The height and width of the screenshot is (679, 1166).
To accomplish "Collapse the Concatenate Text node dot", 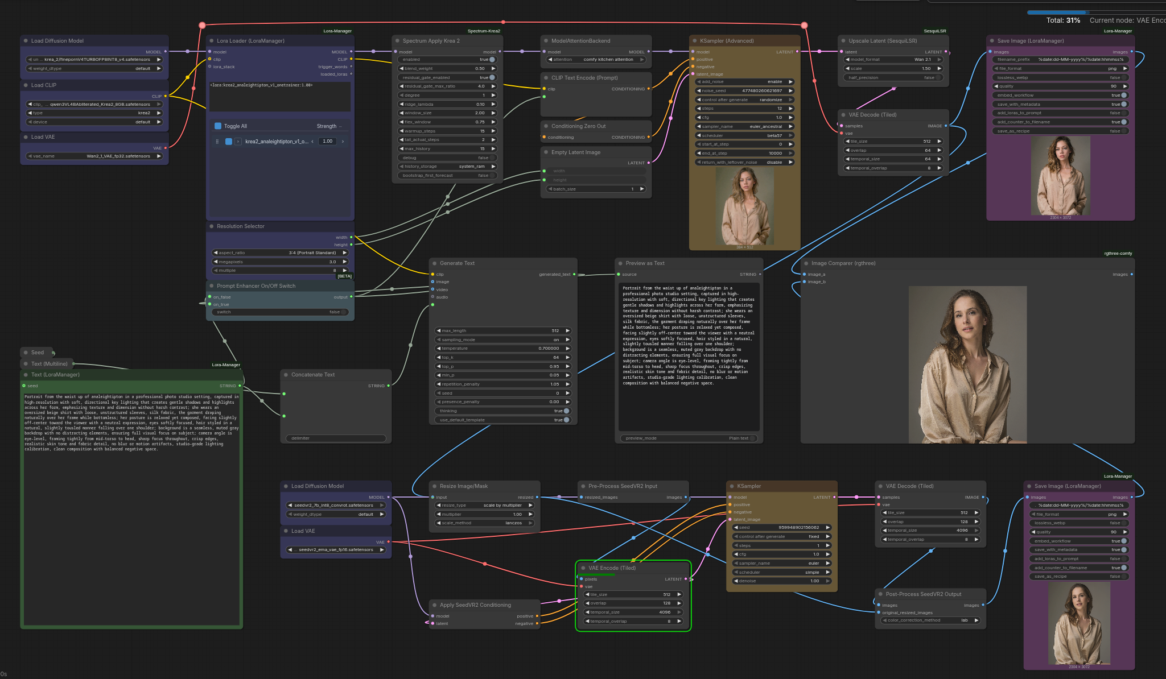I will coord(286,375).
